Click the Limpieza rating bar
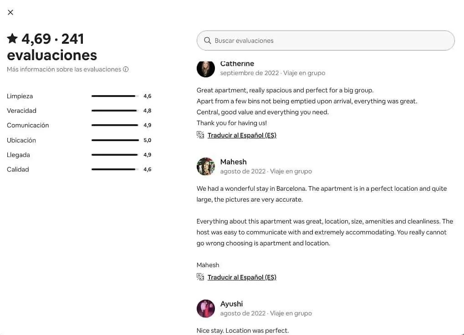This screenshot has height=335, width=464. click(115, 96)
